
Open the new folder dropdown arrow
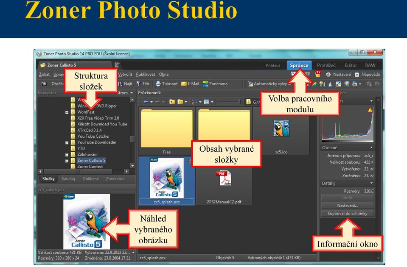[x=185, y=102]
